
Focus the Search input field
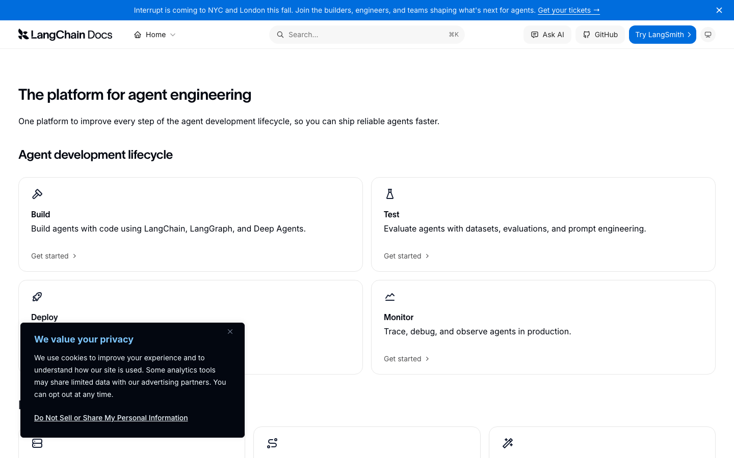367,35
